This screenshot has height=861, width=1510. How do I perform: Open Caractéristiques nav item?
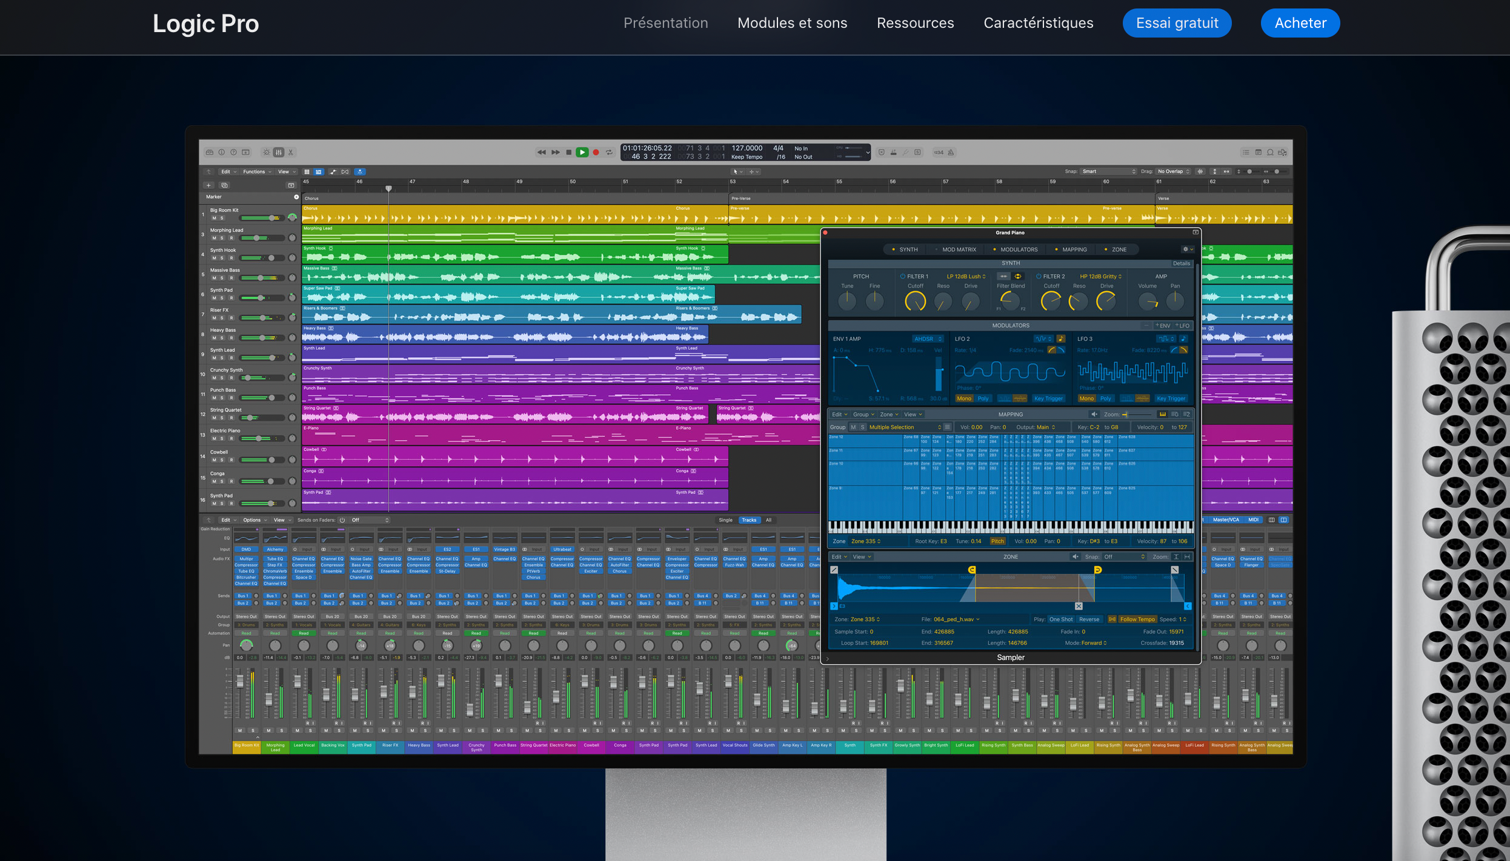point(1038,23)
